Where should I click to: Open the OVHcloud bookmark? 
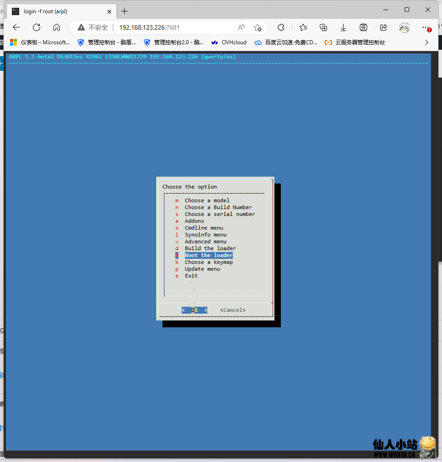click(229, 42)
